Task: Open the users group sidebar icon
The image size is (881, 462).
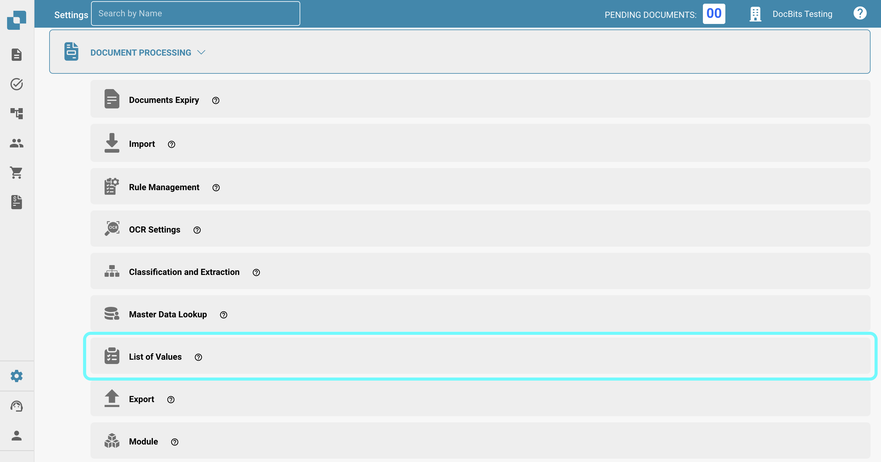Action: click(16, 143)
